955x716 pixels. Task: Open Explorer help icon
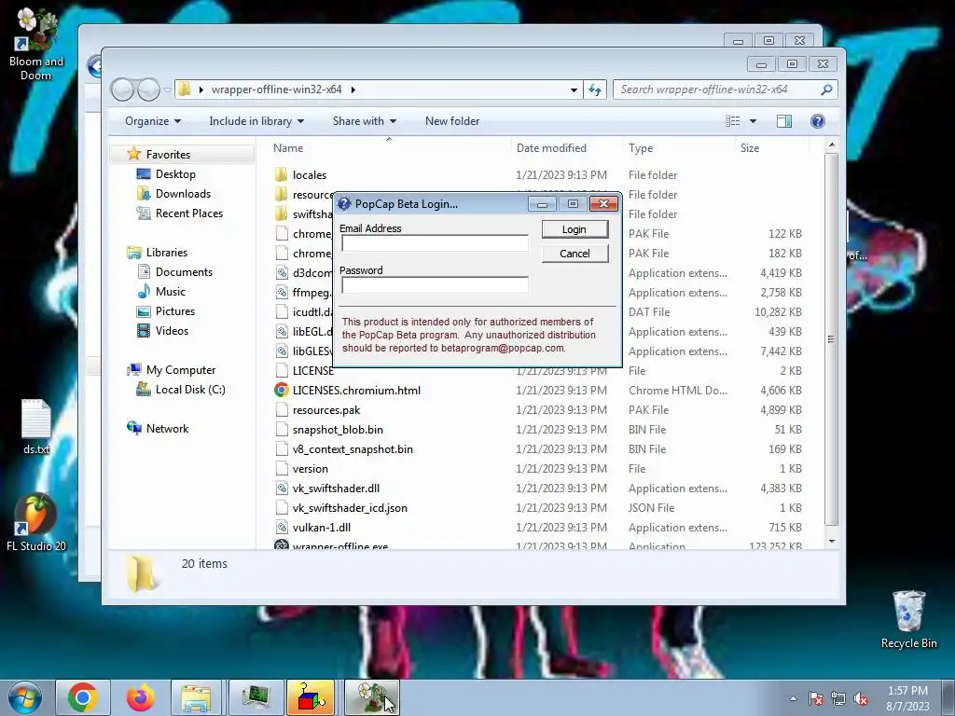(x=817, y=121)
